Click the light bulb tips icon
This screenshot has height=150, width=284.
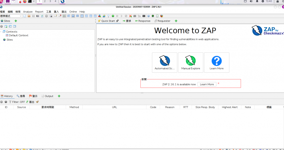(108, 16)
